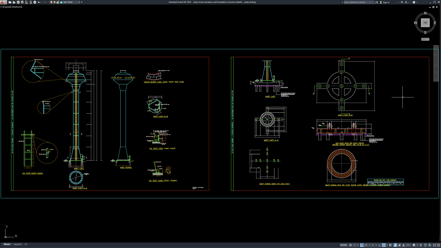This screenshot has width=441, height=248.
Task: Click the add new layout plus tab
Action: point(26,244)
